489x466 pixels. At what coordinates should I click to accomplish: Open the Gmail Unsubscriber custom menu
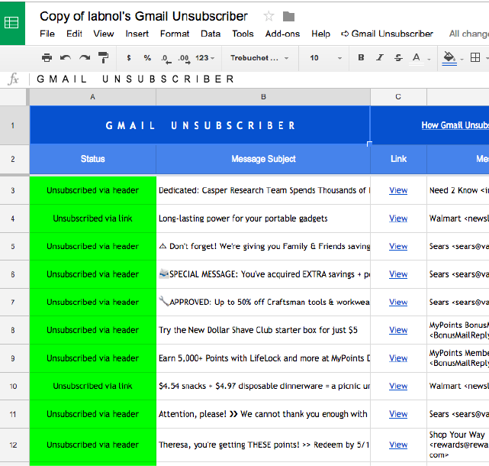coord(387,34)
